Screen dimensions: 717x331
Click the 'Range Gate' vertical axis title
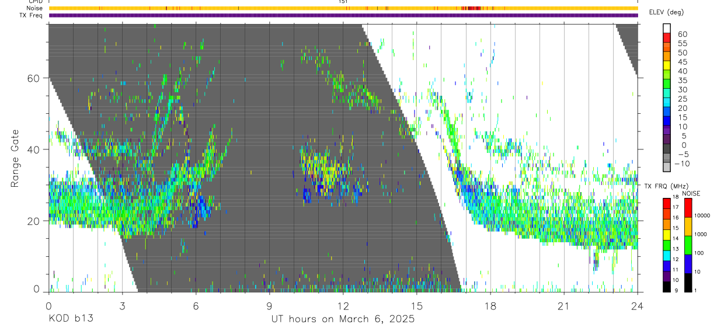coord(15,158)
